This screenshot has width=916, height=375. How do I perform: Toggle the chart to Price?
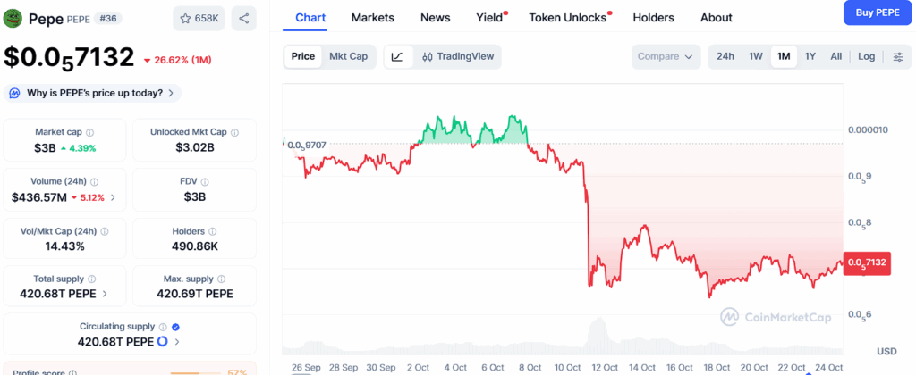(x=303, y=56)
